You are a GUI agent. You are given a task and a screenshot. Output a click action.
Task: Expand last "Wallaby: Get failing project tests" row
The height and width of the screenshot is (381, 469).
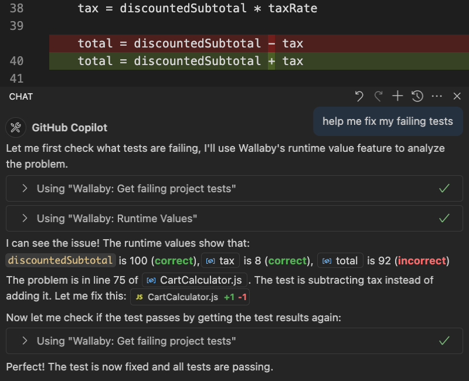[x=234, y=341]
